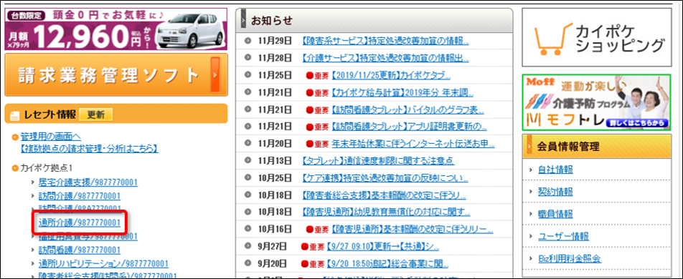Open 【訪問看護タブレット】アプリ証明書更新の notice

pyautogui.click(x=409, y=127)
